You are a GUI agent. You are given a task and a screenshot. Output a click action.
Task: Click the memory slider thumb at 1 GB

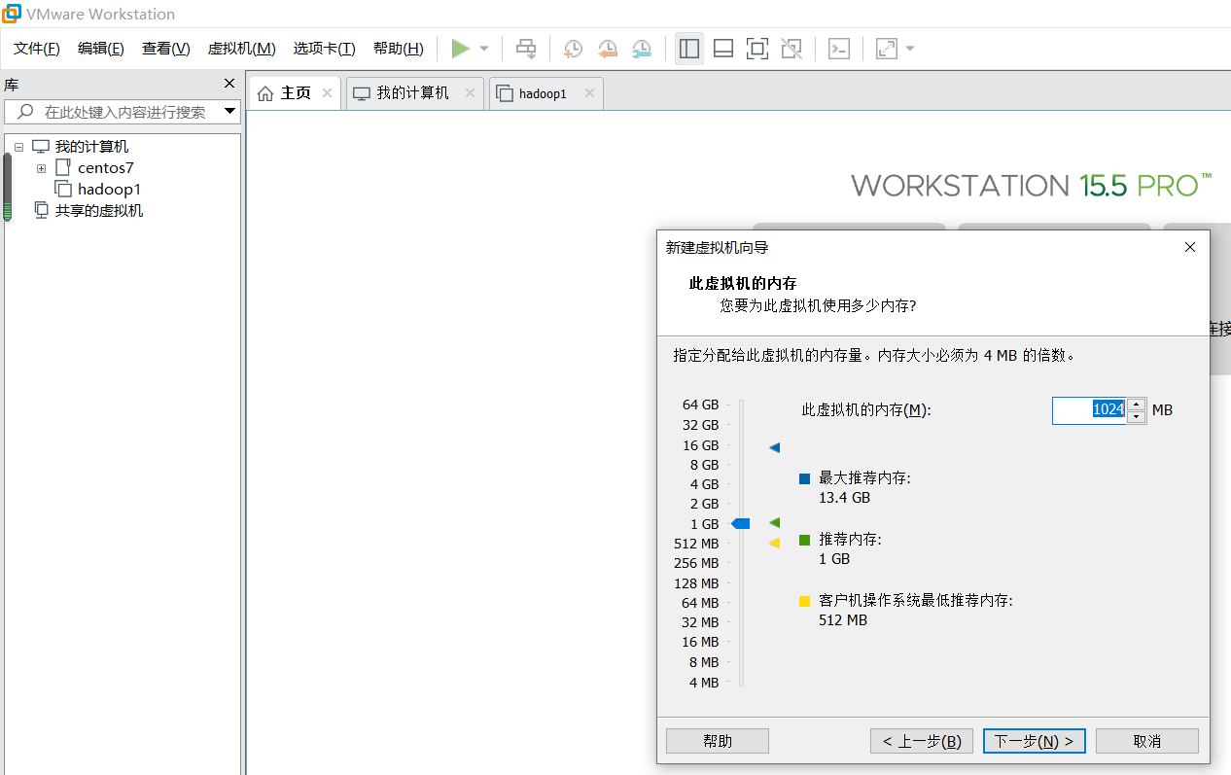tap(741, 524)
